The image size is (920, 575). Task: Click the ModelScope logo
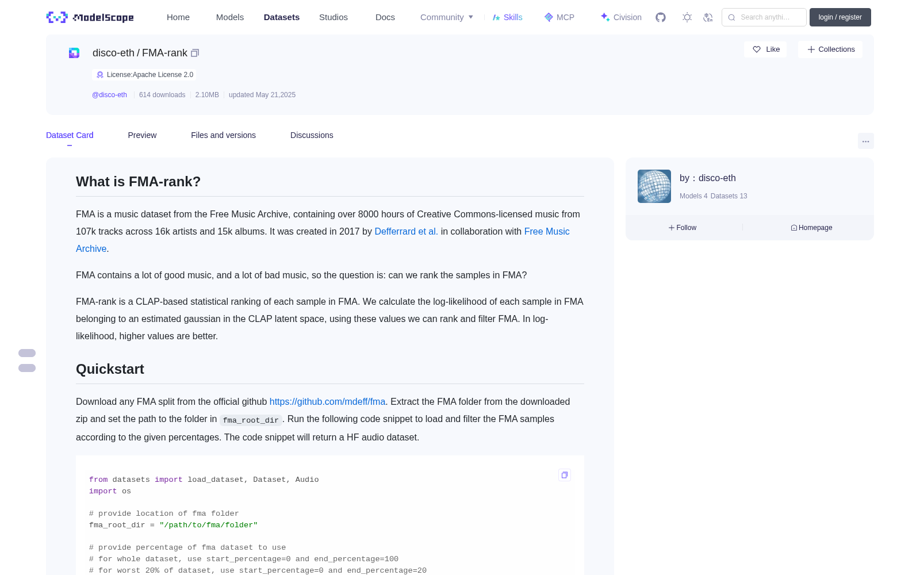pos(90,17)
